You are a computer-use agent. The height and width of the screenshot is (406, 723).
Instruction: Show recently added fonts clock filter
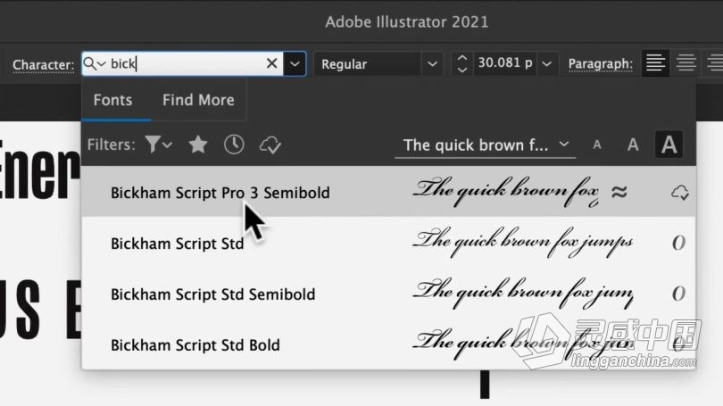[x=234, y=145]
